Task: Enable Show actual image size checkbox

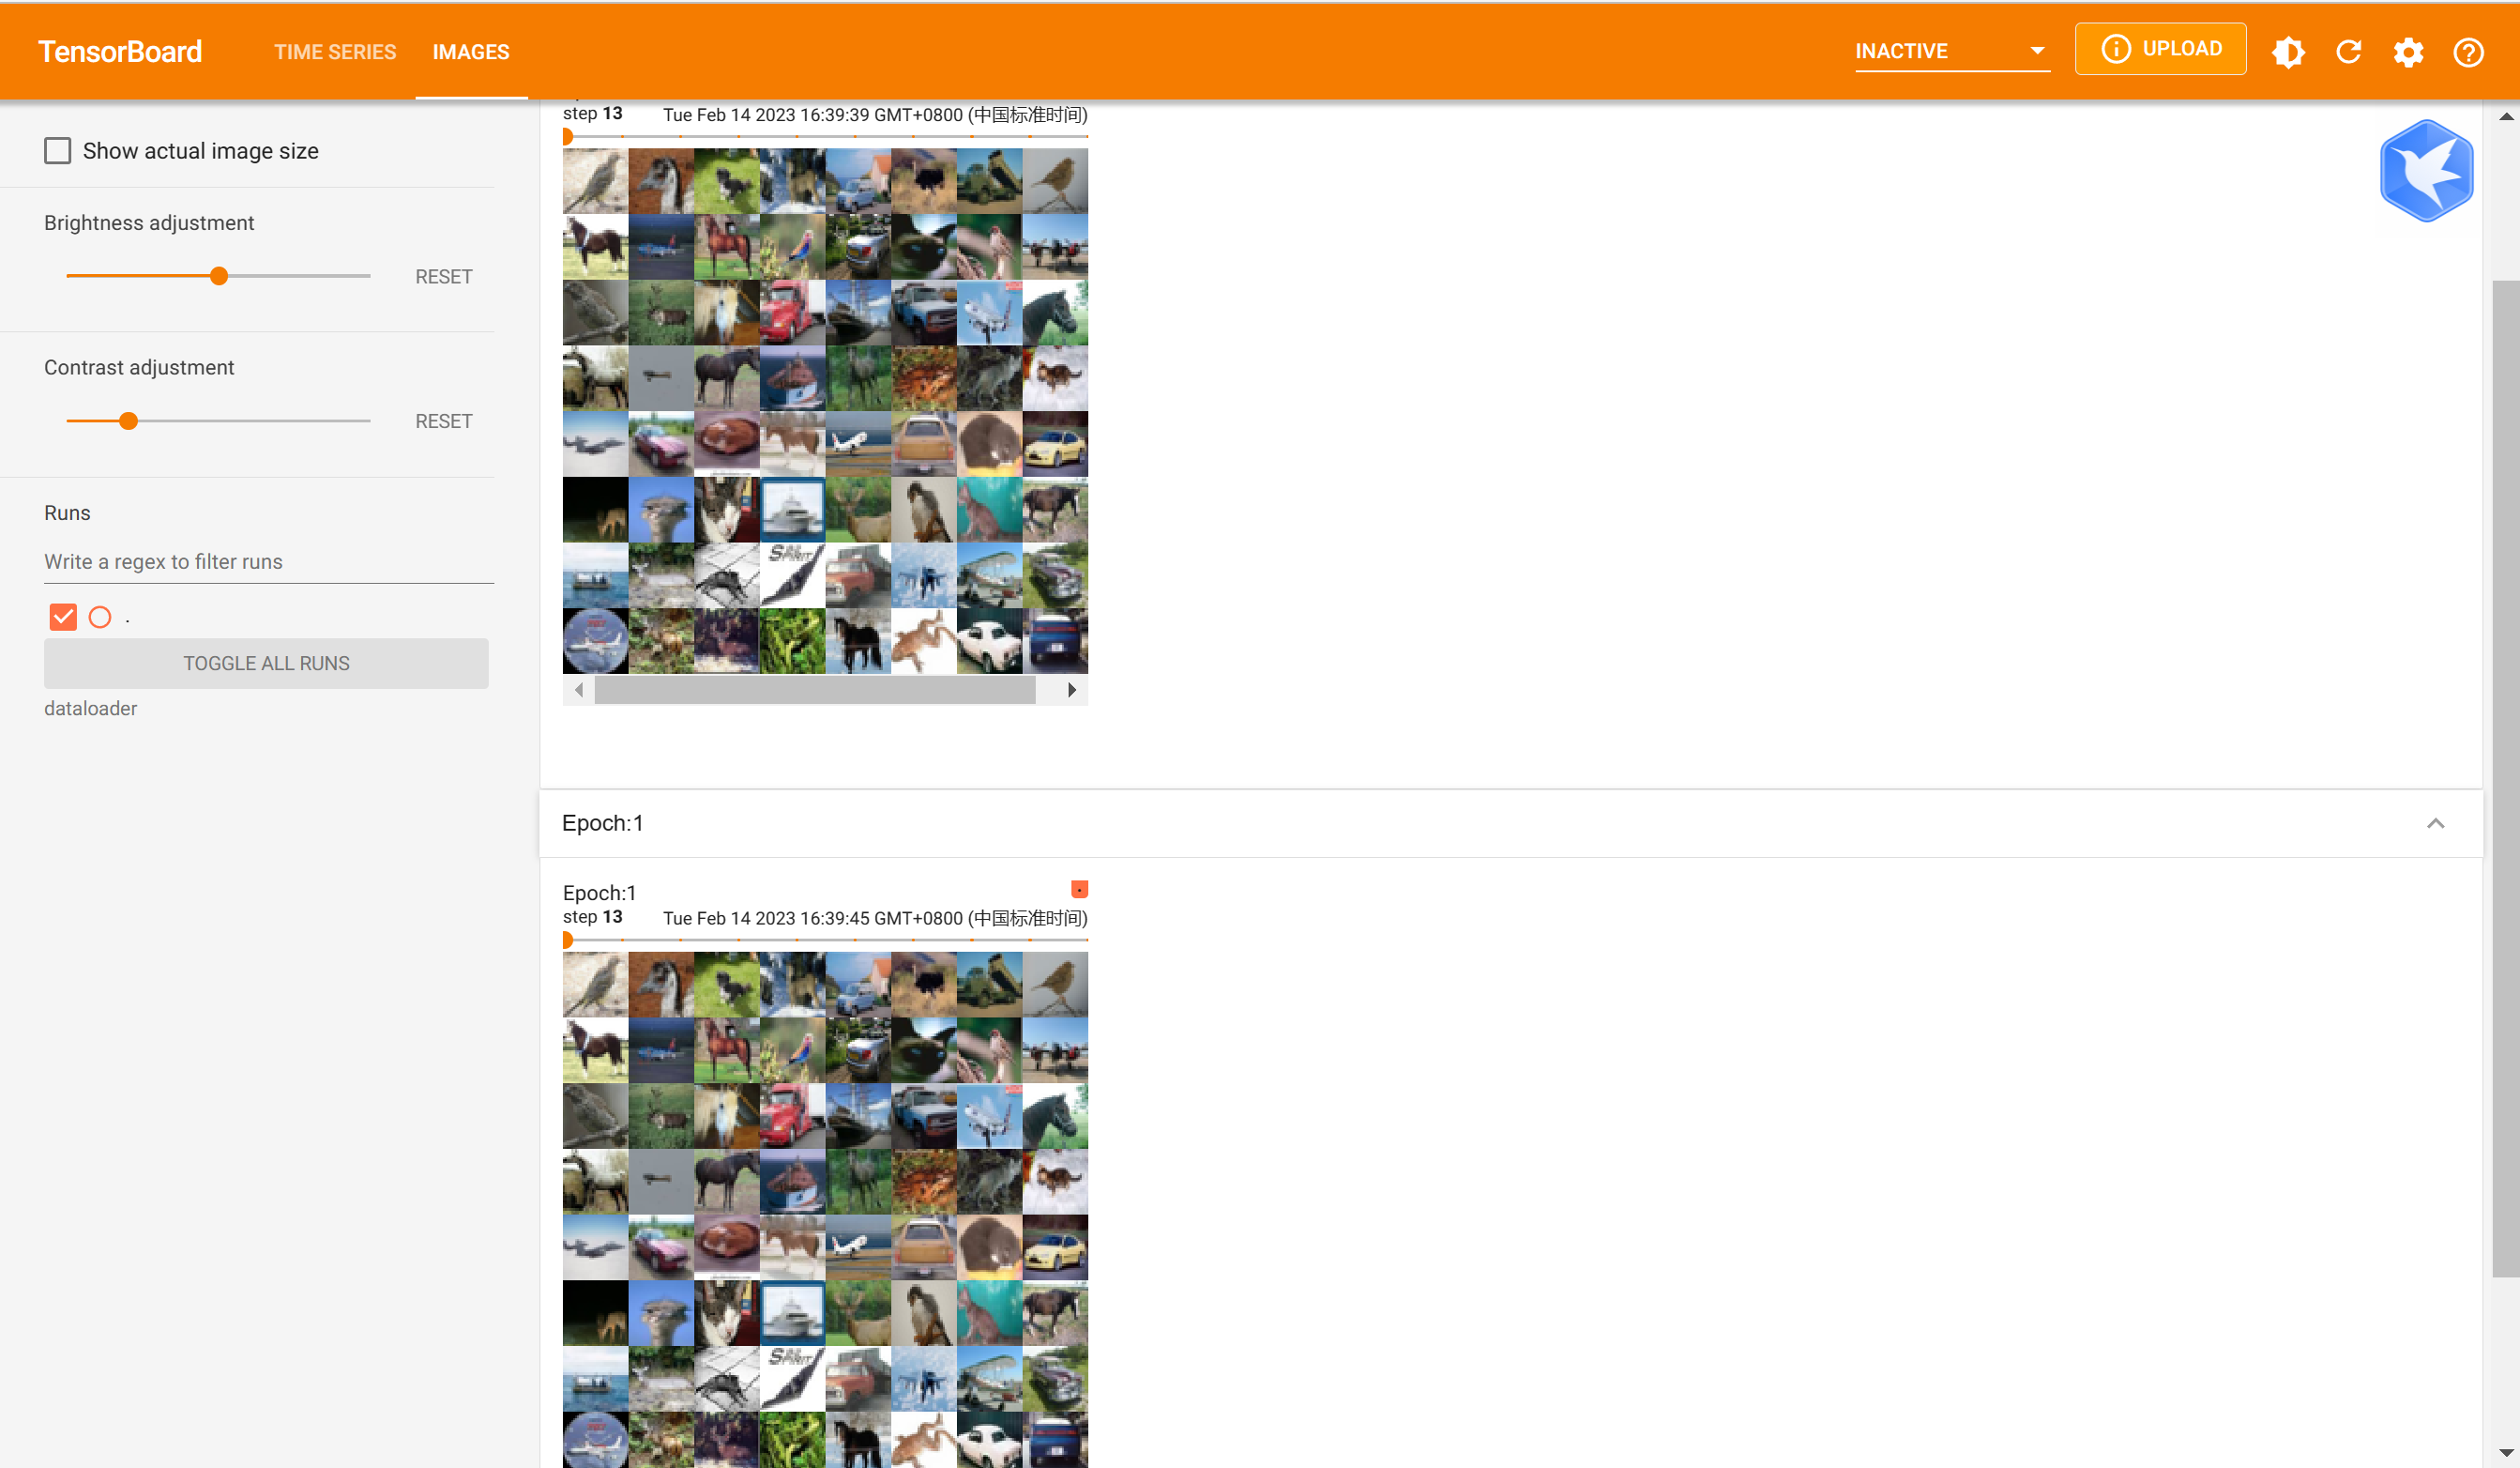Action: pyautogui.click(x=58, y=151)
